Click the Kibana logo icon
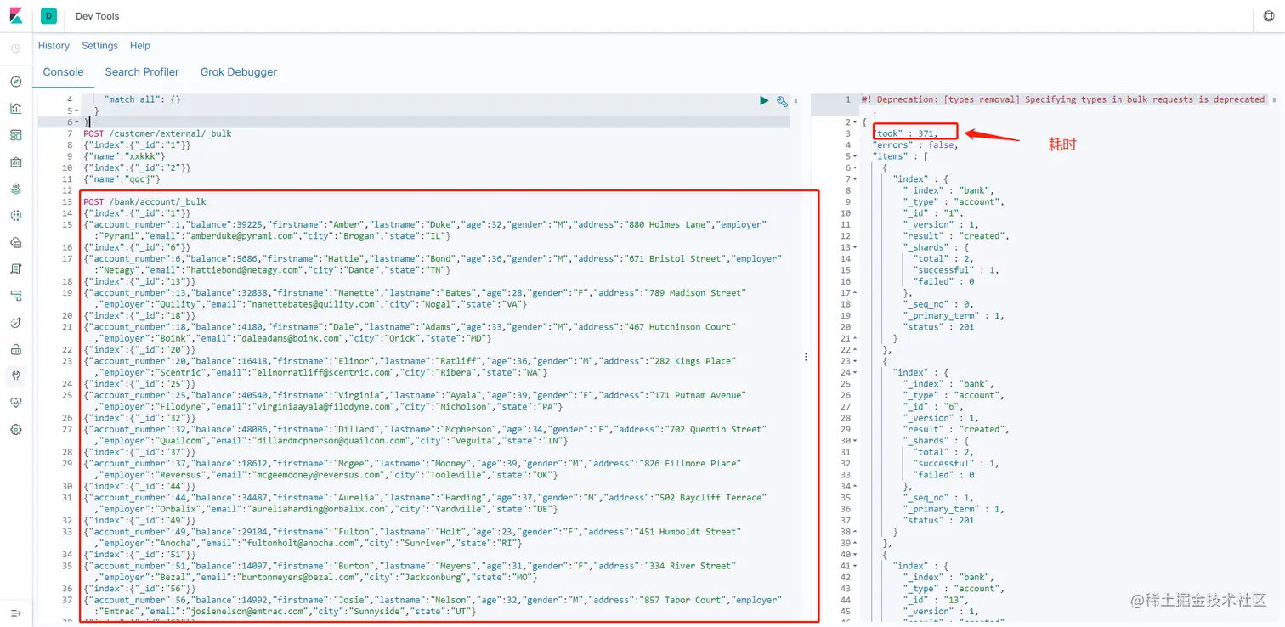1285x627 pixels. (x=16, y=16)
